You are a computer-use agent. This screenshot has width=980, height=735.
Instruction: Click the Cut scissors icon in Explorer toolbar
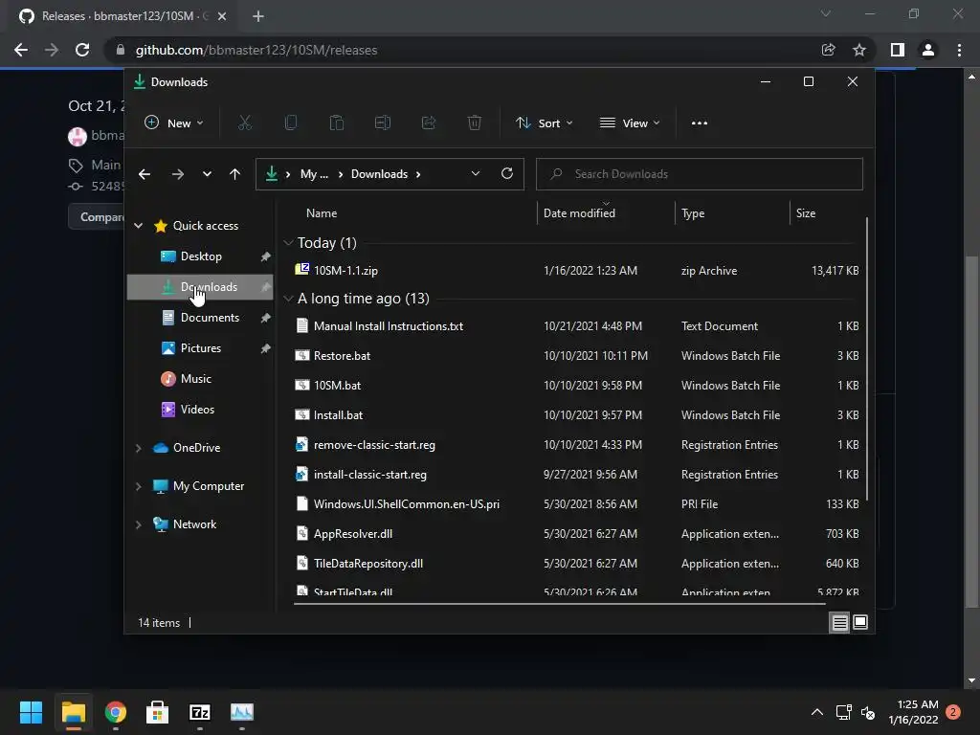pos(245,123)
